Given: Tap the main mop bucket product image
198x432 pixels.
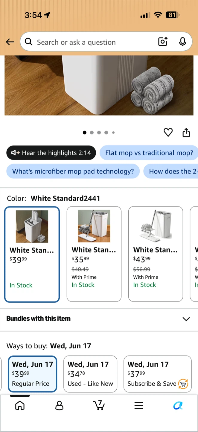Looking at the screenshot, I should coord(99,85).
